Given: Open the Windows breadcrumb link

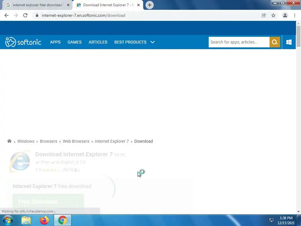Looking at the screenshot, I should coord(26,141).
